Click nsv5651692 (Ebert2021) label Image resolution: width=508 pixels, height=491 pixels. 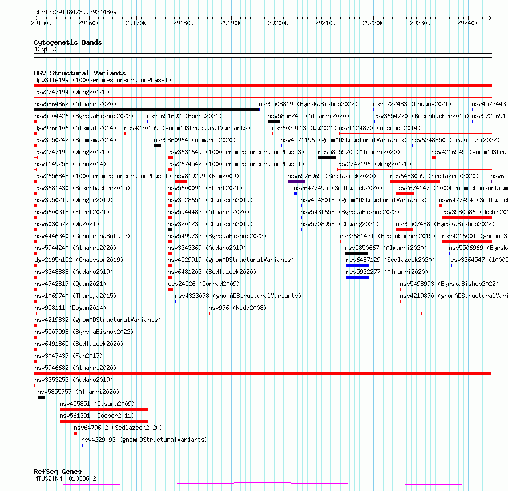(184, 116)
